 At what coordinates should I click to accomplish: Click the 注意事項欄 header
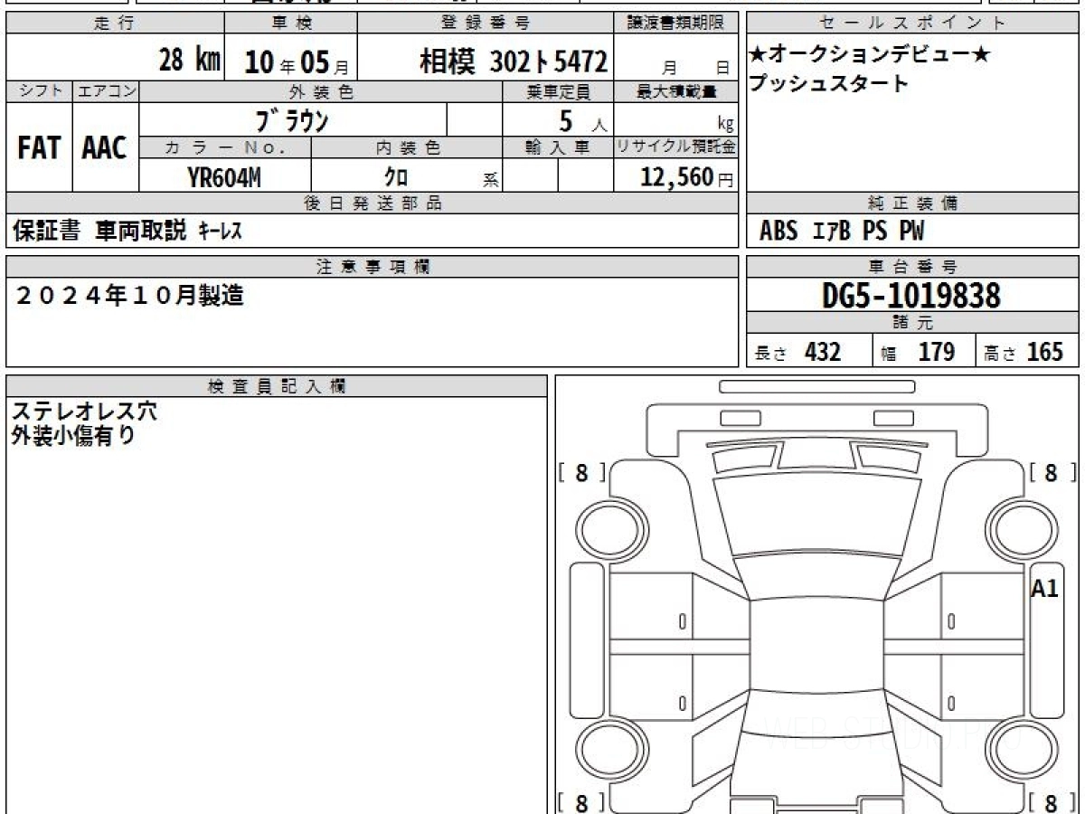(373, 267)
